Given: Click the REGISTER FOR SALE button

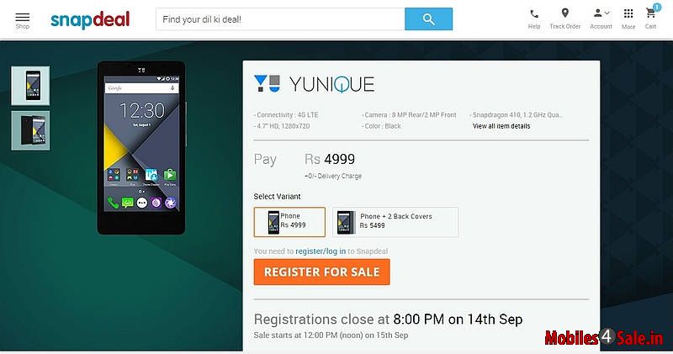Looking at the screenshot, I should [x=322, y=272].
